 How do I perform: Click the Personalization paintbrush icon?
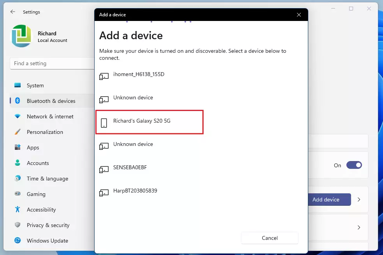(18, 132)
